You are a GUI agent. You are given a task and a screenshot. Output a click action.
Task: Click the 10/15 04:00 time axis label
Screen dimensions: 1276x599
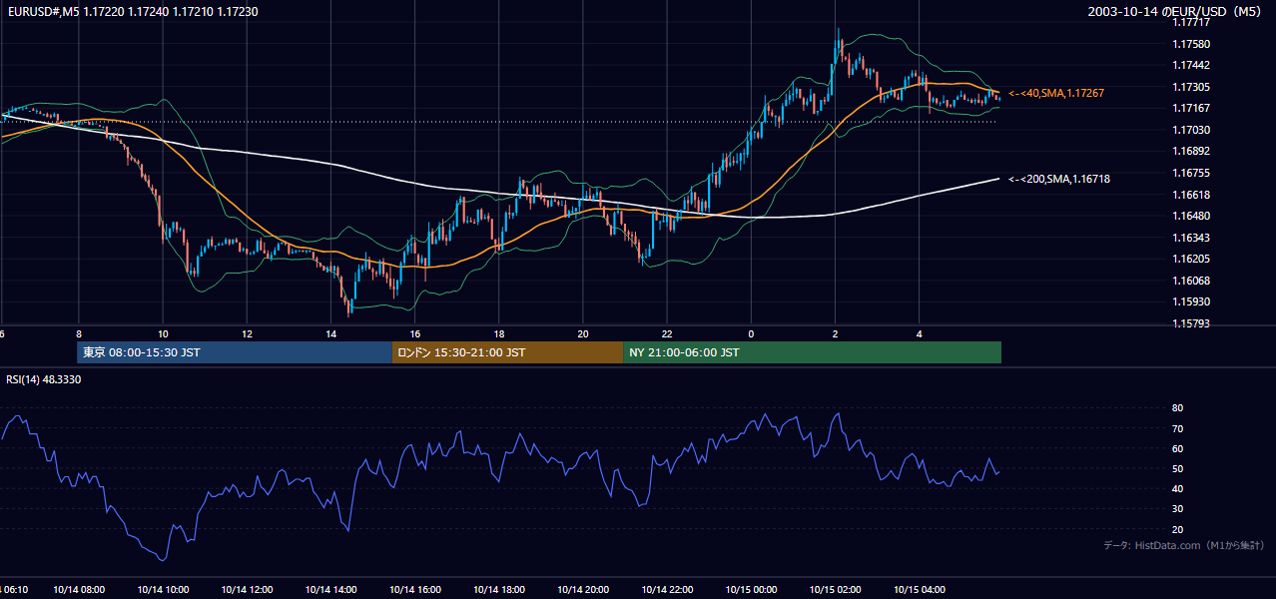click(x=919, y=590)
